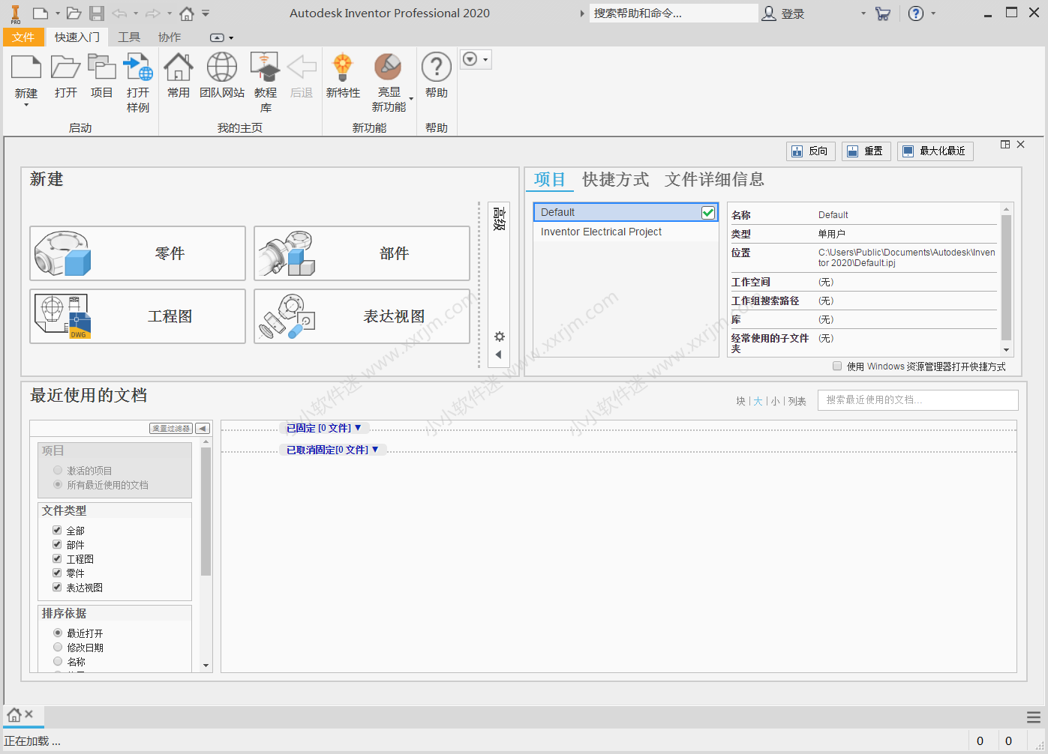Open the Highlight New (亮显新功能) dropdown arrow

click(x=411, y=99)
